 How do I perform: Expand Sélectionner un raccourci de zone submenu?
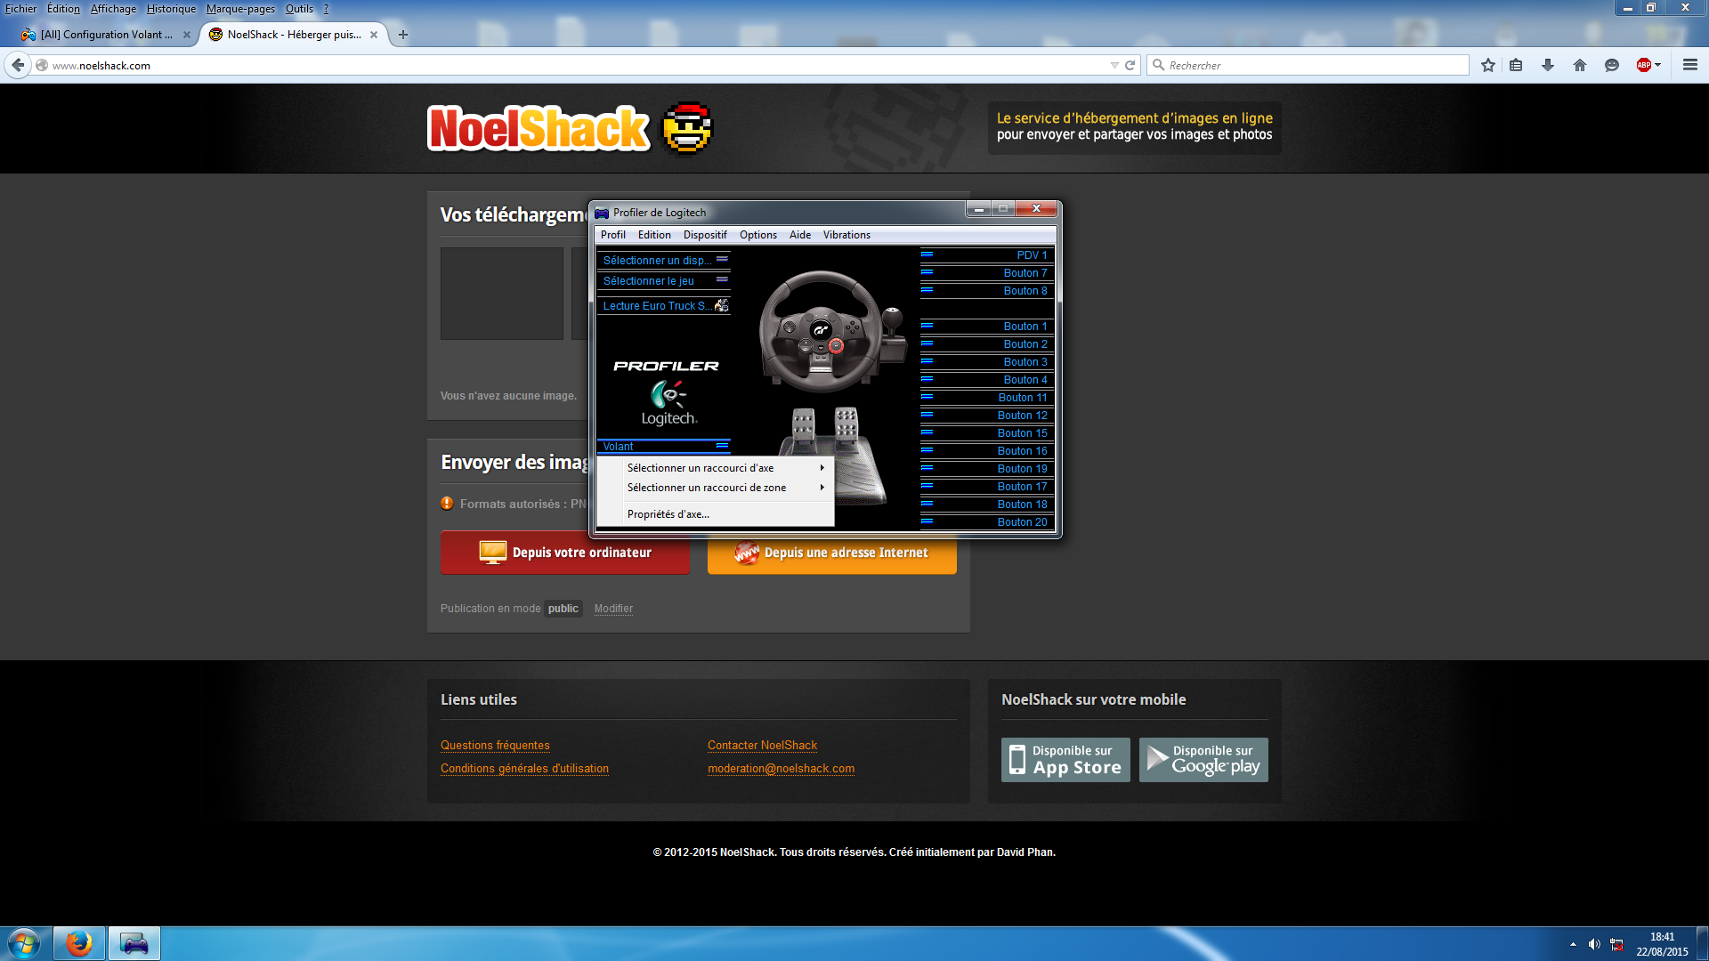pos(715,488)
